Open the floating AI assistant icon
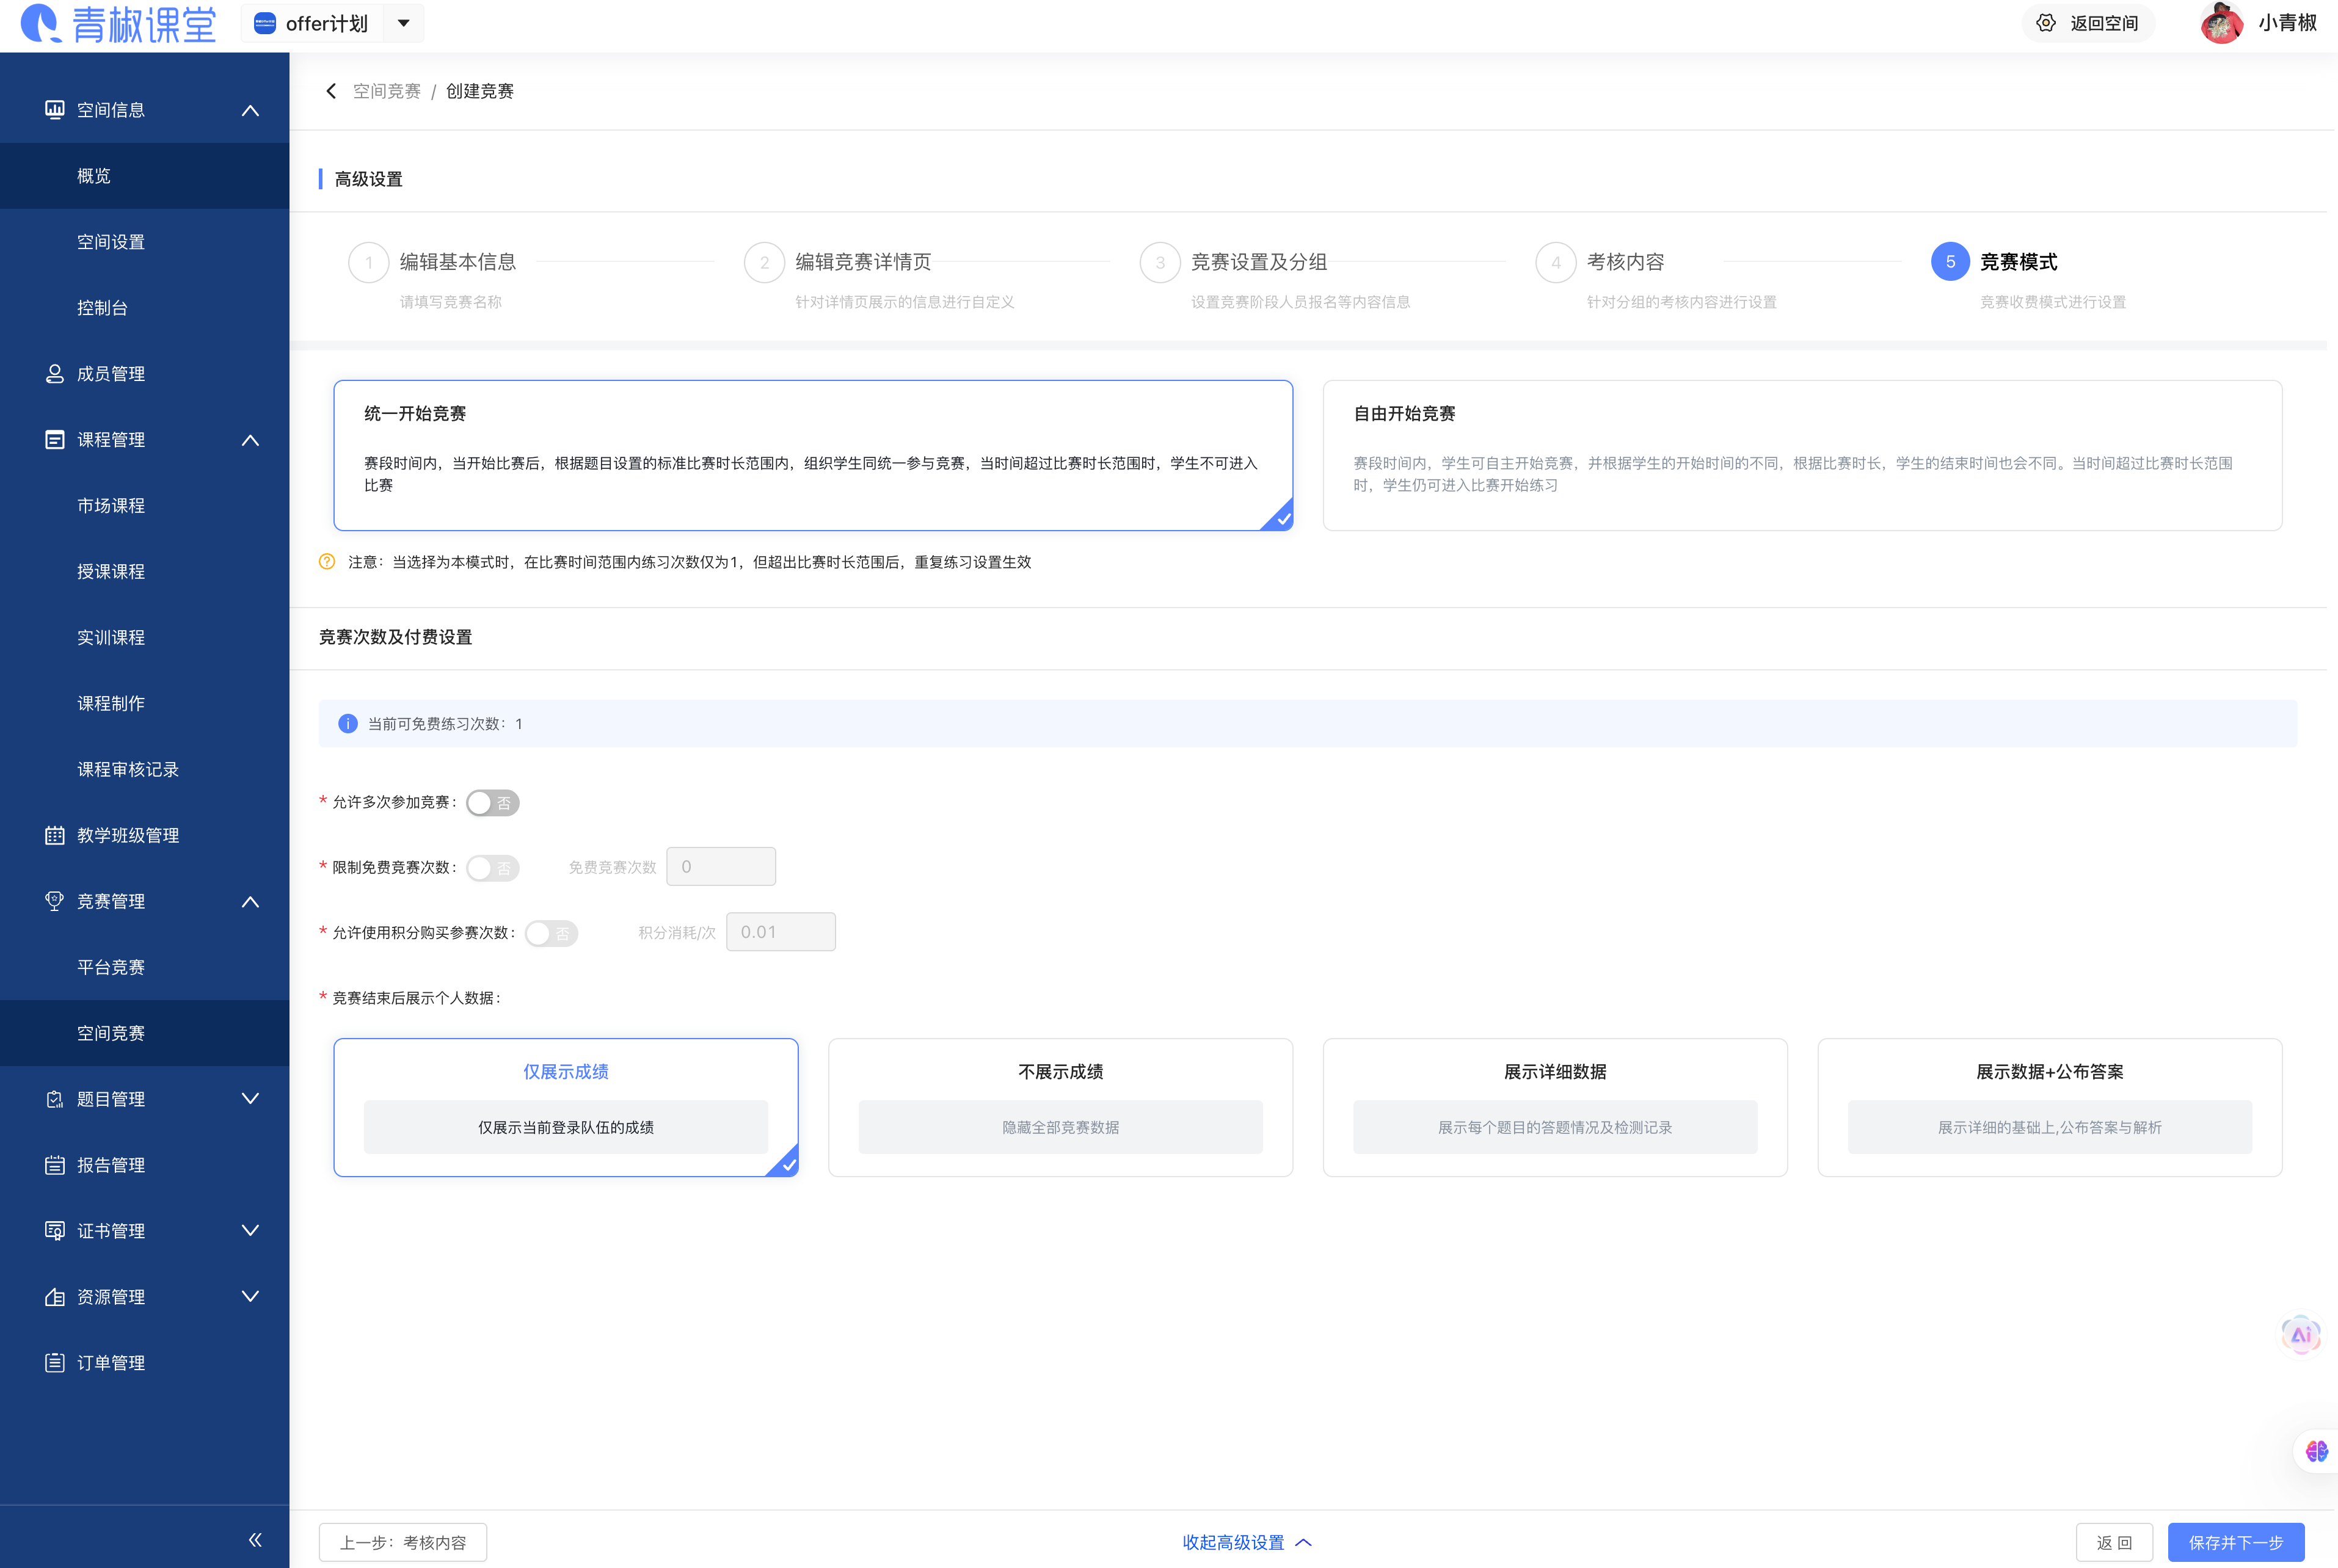The height and width of the screenshot is (1568, 2338). pos(2300,1334)
